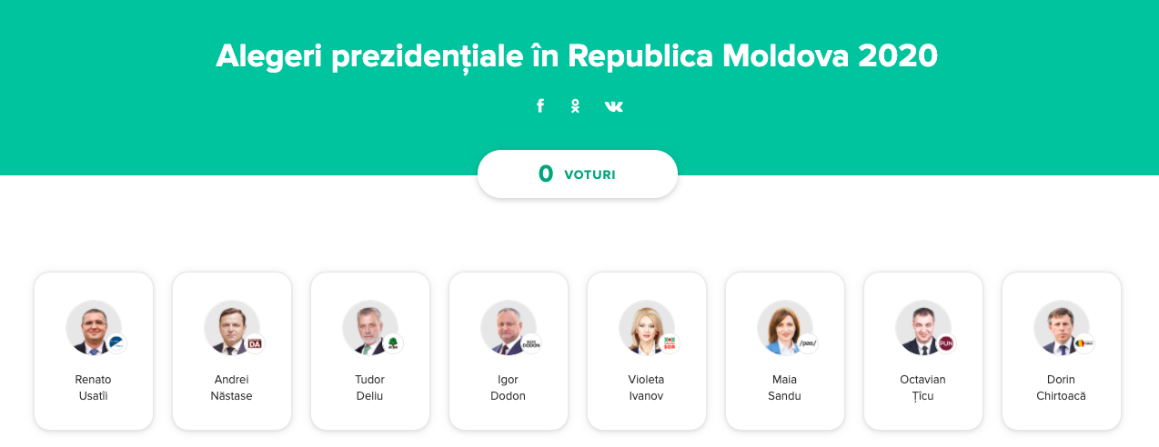
Task: Click Dorin Chirtoacă's party logo badge
Action: (x=1084, y=343)
